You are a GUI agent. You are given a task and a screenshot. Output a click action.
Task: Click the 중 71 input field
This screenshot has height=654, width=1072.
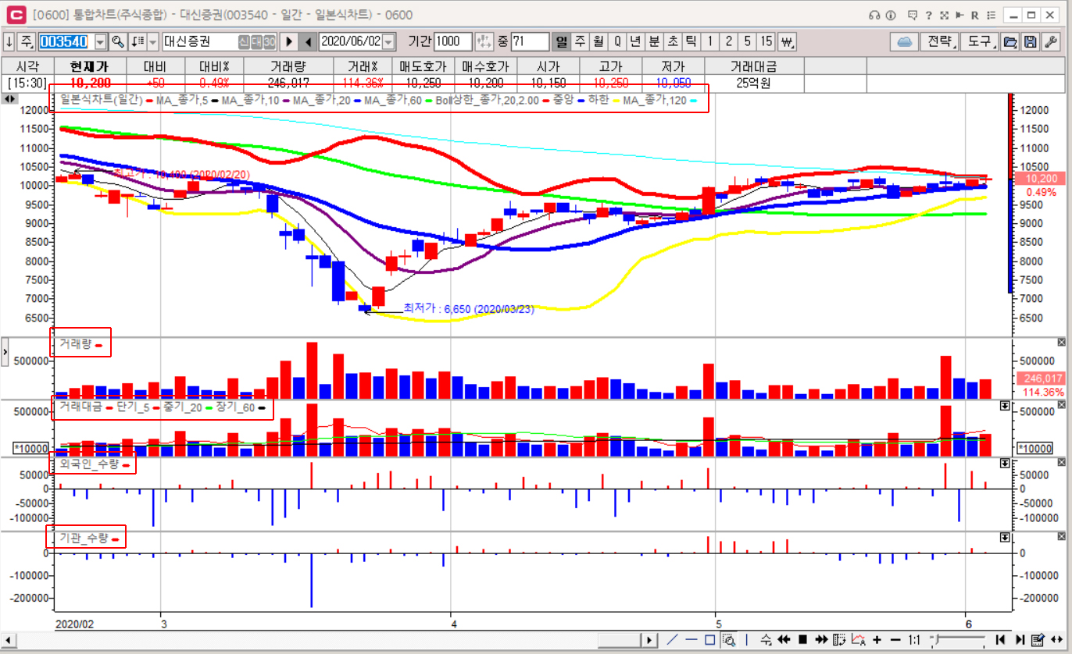530,41
